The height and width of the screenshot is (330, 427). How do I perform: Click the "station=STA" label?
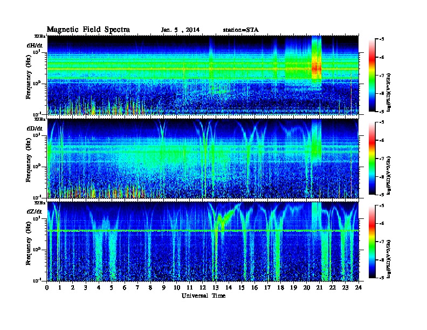click(241, 30)
